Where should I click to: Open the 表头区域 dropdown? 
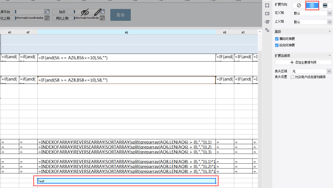pyautogui.click(x=311, y=71)
